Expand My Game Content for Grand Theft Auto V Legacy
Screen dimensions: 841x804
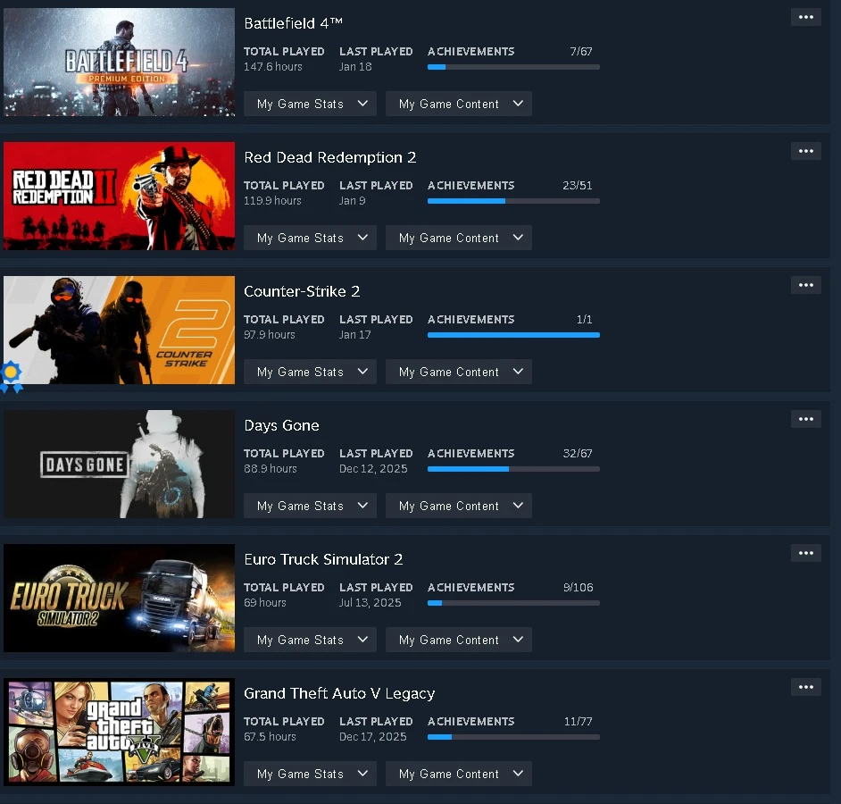pos(459,774)
